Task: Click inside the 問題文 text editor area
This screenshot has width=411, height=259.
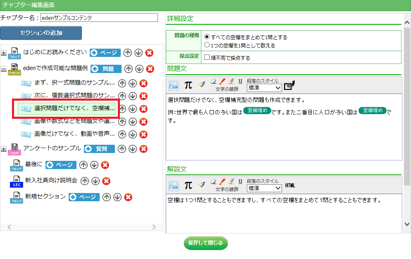Action: (x=284, y=127)
